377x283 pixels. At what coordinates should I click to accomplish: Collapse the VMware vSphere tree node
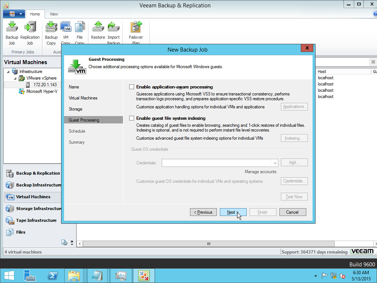click(x=15, y=78)
